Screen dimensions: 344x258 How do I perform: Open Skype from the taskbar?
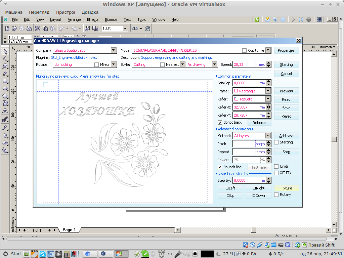[43, 254]
